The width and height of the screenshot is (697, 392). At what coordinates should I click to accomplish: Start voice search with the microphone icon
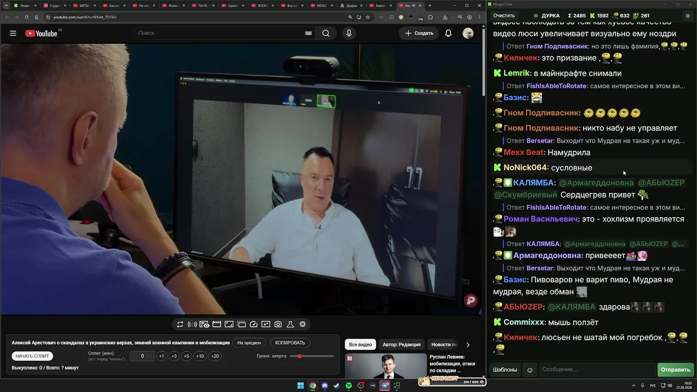[349, 33]
